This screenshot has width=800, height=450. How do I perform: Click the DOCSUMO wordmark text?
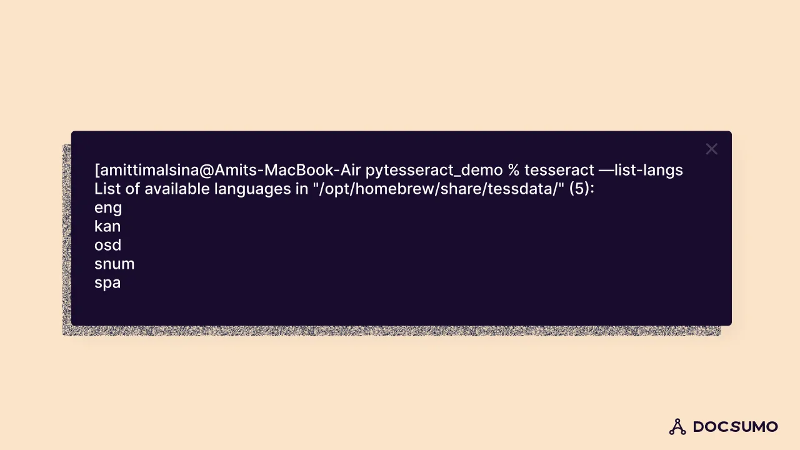pos(735,427)
